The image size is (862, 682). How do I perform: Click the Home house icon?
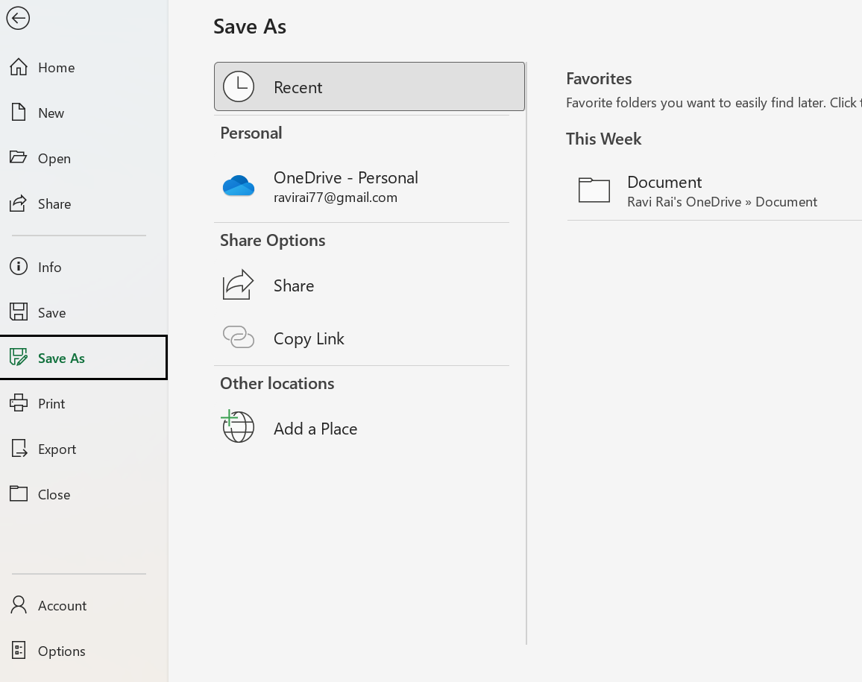[19, 67]
